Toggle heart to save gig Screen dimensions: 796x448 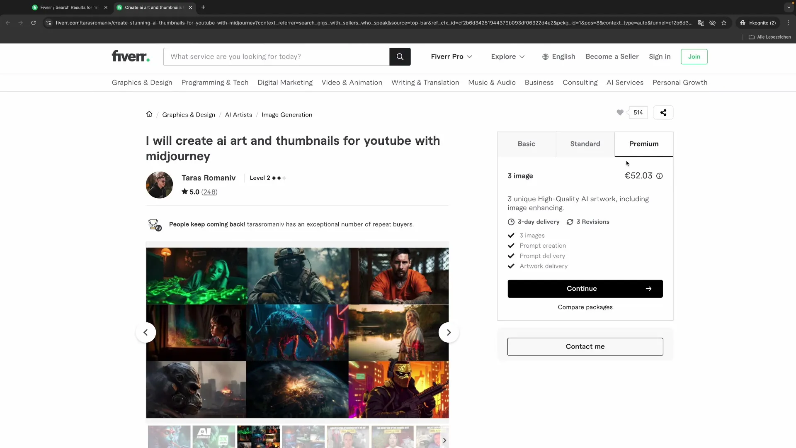pos(620,112)
